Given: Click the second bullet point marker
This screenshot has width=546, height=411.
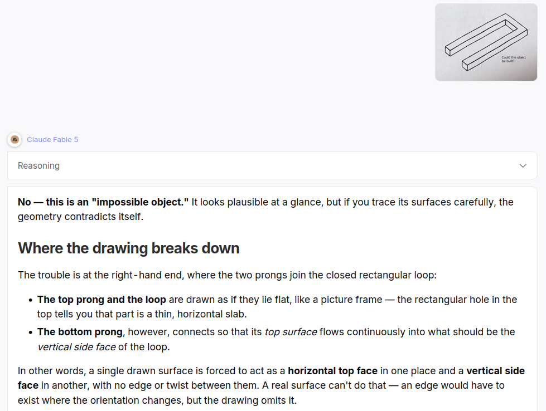Looking at the screenshot, I should coord(31,332).
